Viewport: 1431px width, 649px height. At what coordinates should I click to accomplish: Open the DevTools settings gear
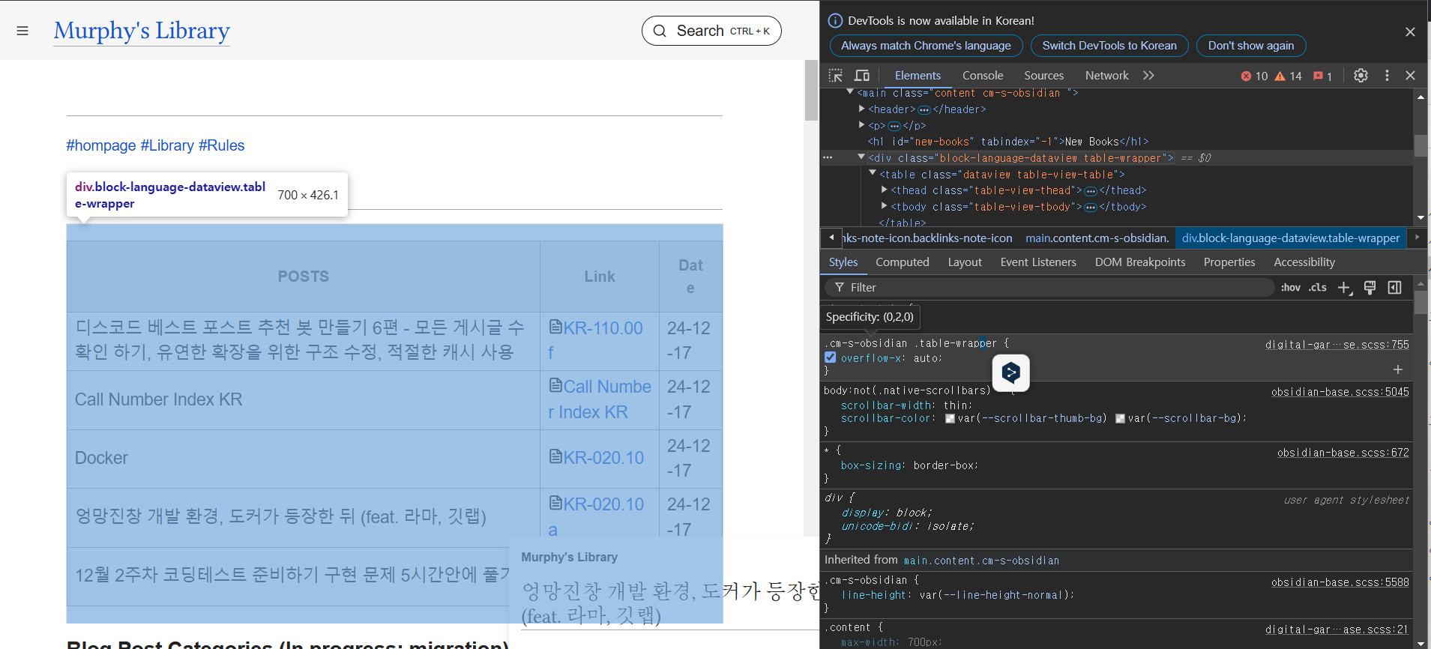1361,76
